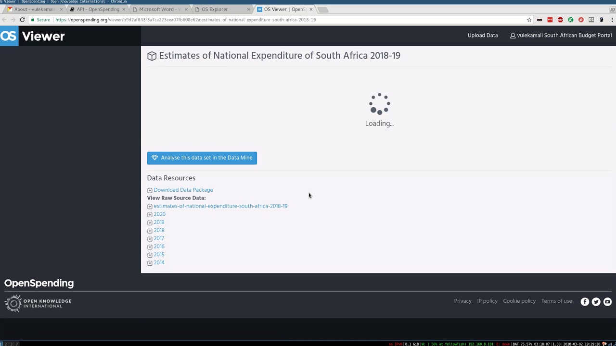Click download icon next to Download Data Package

(x=150, y=190)
